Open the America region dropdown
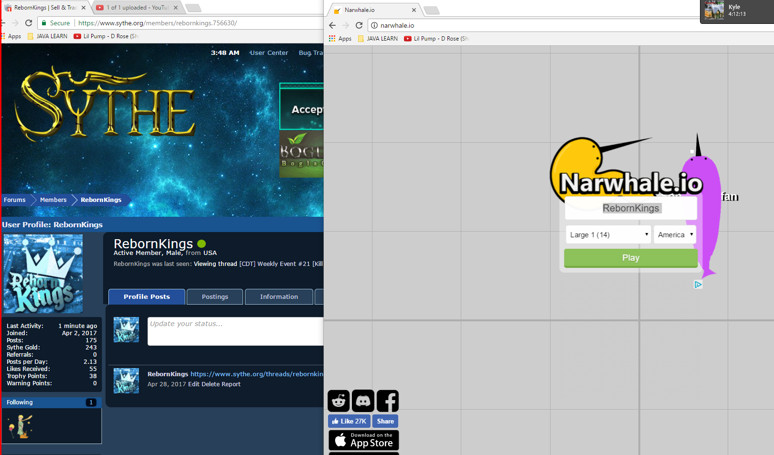This screenshot has width=774, height=455. click(x=675, y=234)
